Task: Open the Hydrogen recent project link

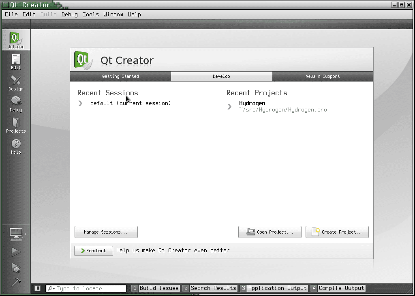Action: pyautogui.click(x=252, y=103)
